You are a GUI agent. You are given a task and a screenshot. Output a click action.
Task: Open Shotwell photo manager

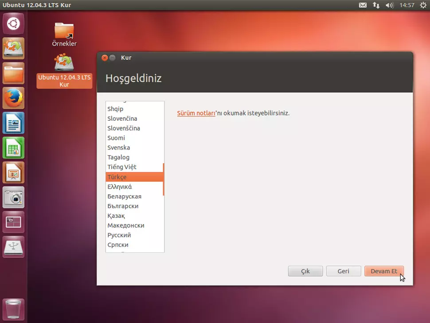[13, 197]
